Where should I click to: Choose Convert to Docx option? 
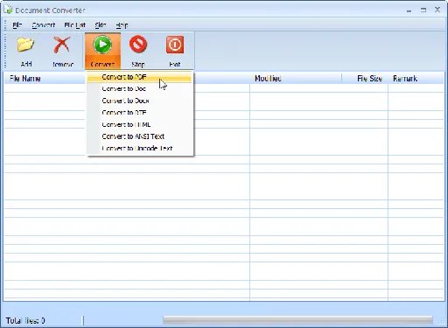(x=139, y=101)
